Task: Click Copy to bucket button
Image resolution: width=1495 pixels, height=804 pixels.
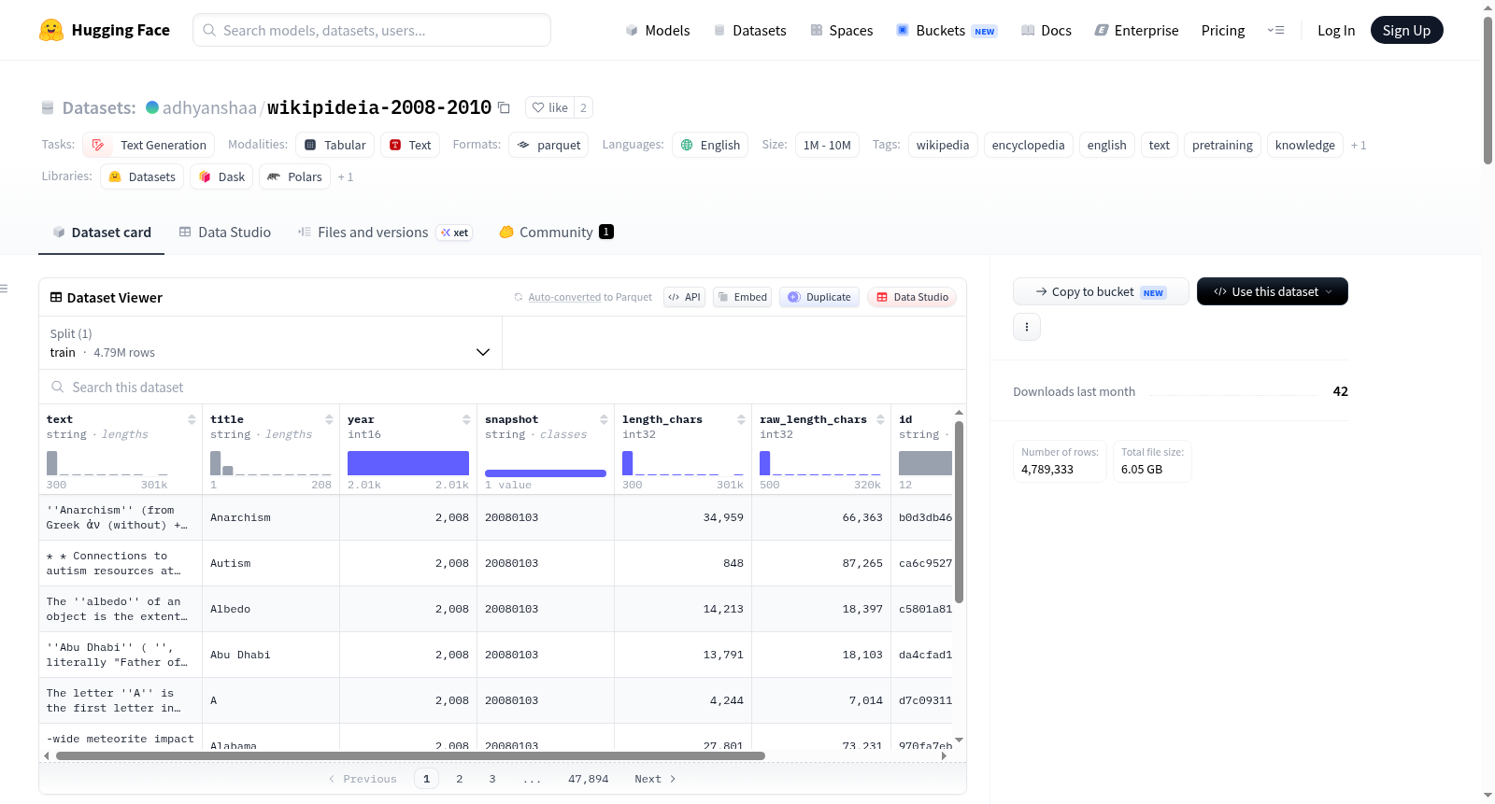Action: pyautogui.click(x=1101, y=291)
